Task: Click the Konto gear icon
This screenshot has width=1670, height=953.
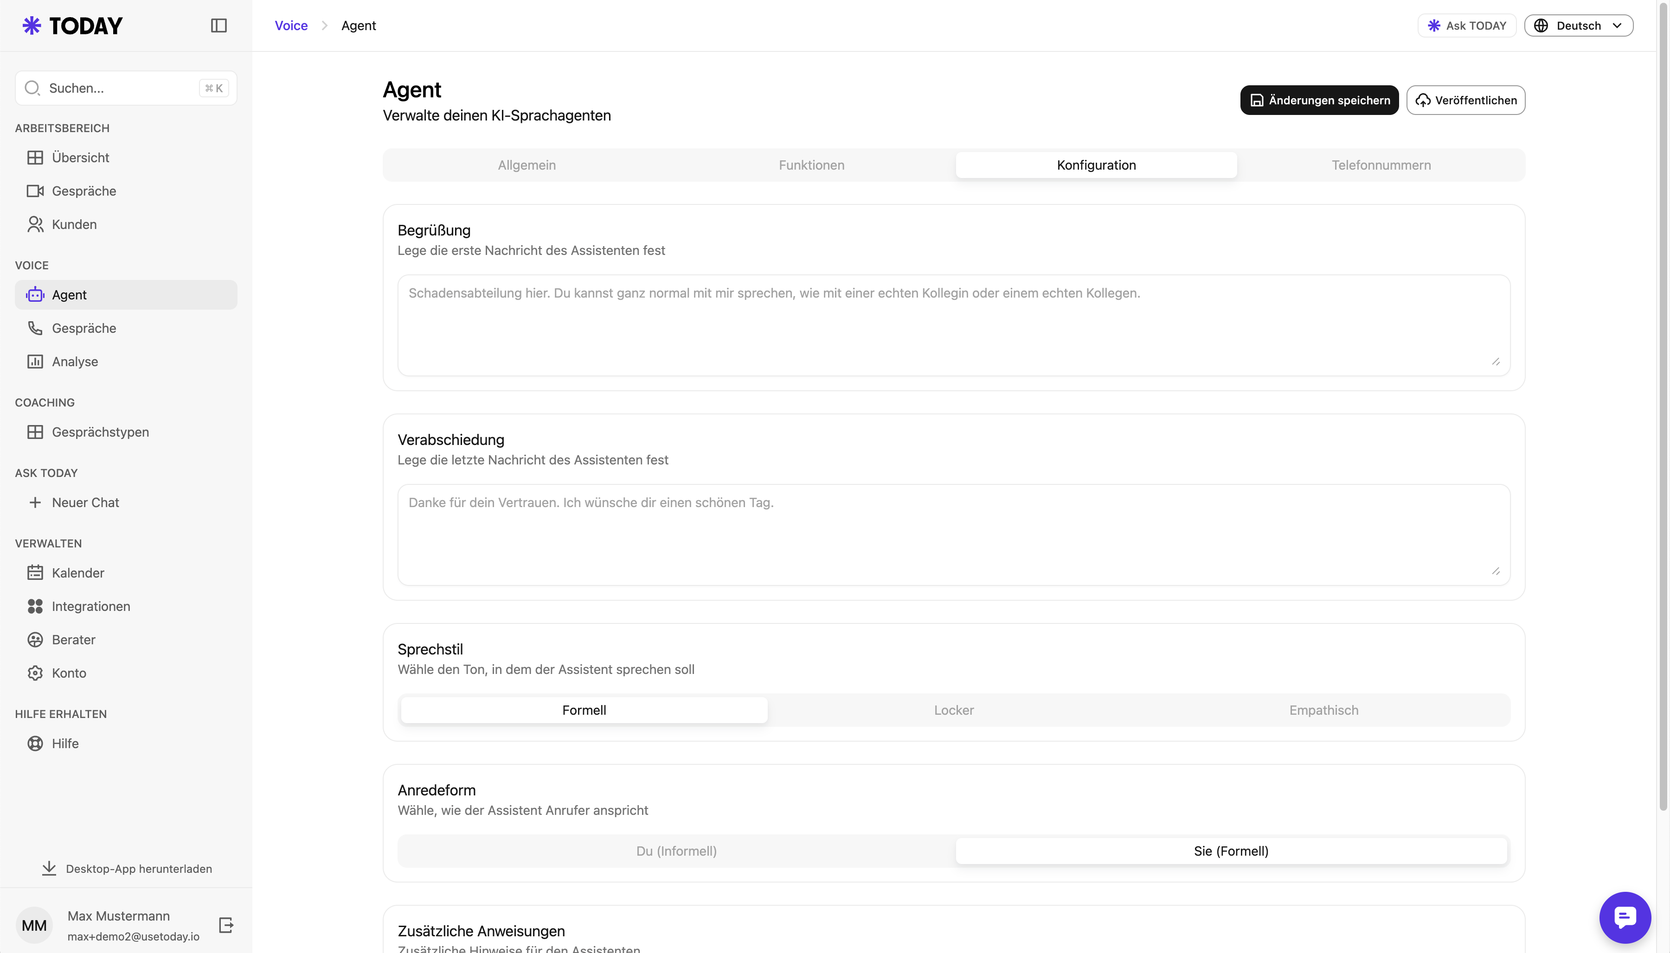Action: click(x=35, y=673)
